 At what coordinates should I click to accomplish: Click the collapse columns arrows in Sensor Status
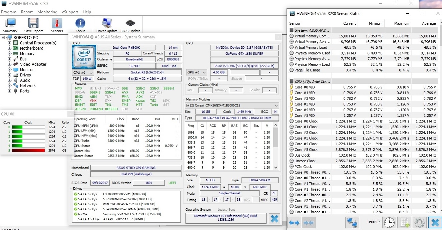click(308, 223)
